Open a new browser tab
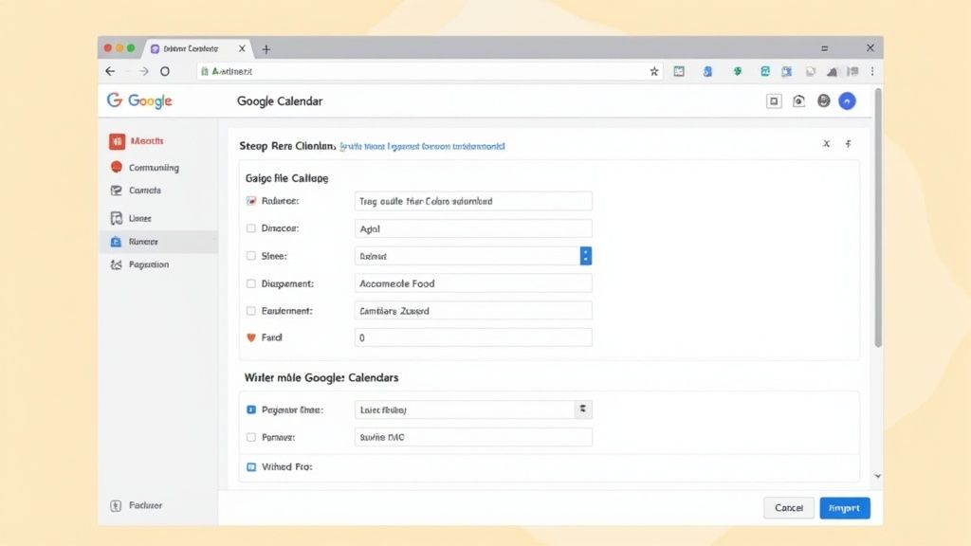 click(x=266, y=49)
